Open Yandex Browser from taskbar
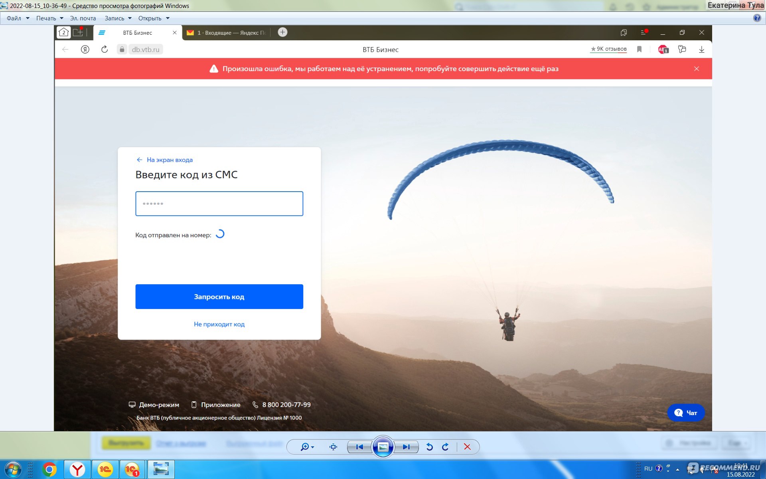 click(x=77, y=469)
